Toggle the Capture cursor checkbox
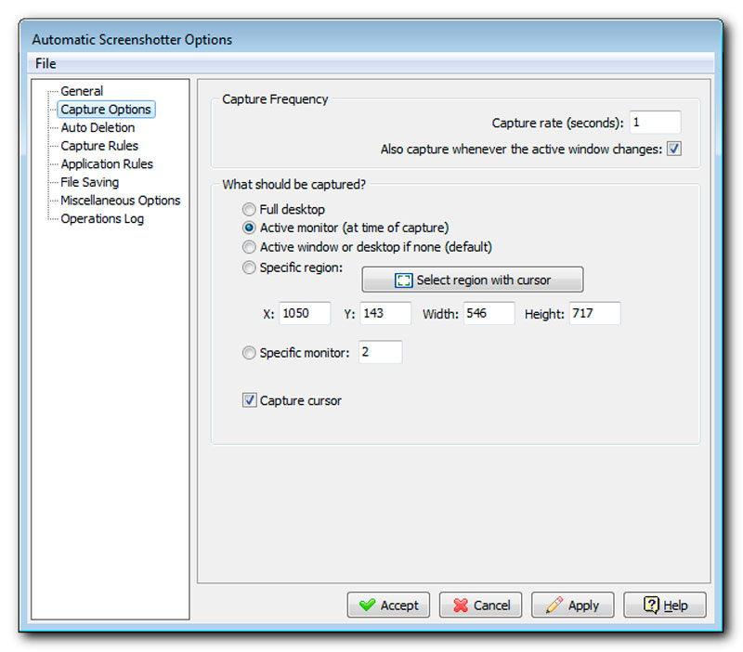The height and width of the screenshot is (652, 743). pyautogui.click(x=249, y=400)
